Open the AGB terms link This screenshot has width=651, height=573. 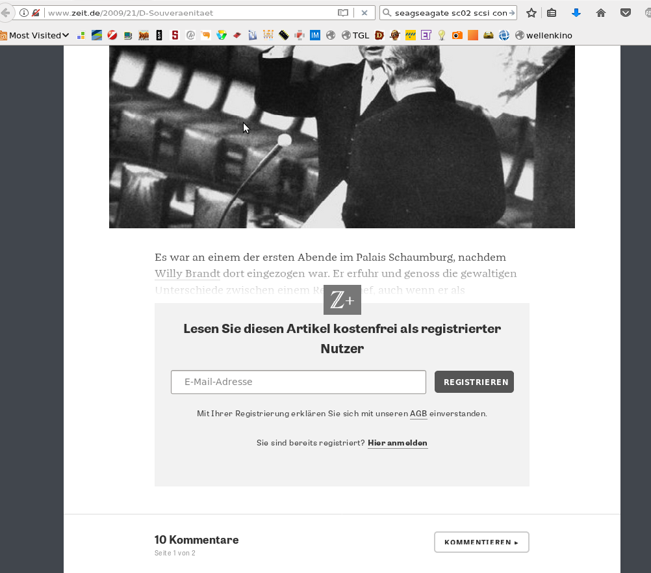pos(418,414)
